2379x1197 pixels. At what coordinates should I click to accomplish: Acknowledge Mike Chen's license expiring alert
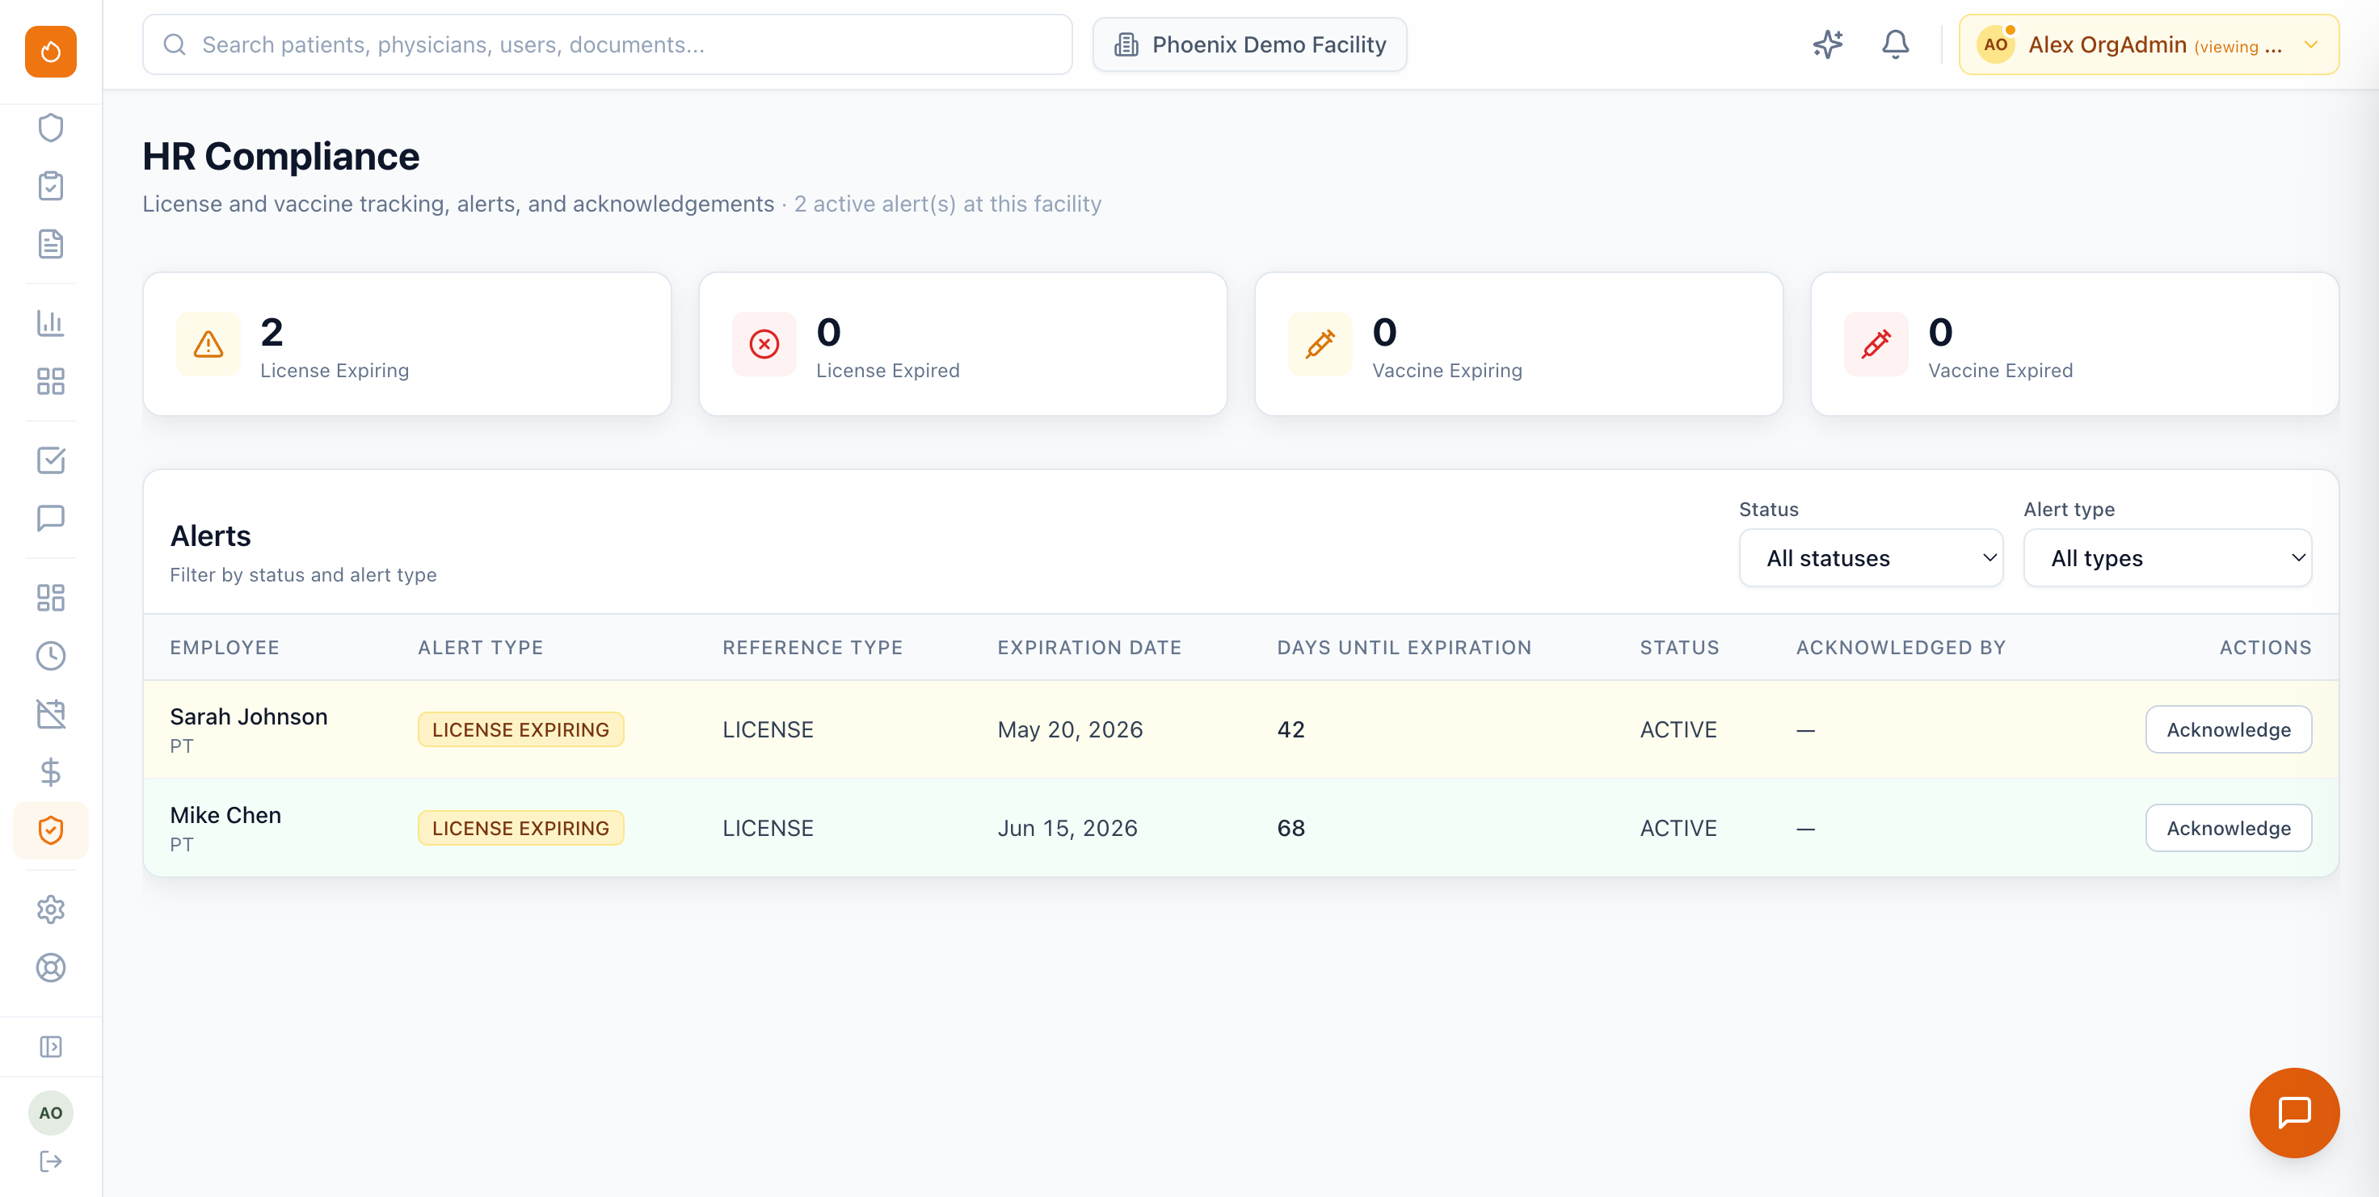point(2228,827)
